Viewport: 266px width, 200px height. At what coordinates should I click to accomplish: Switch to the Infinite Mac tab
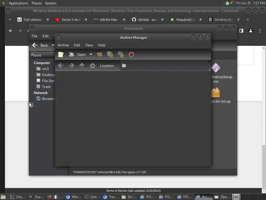click(105, 20)
